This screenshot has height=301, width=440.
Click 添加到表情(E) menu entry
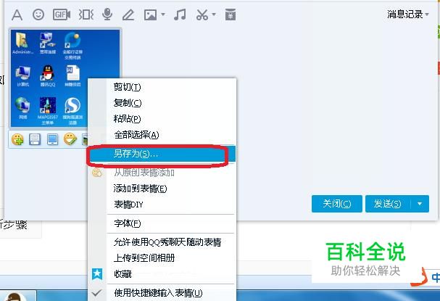[162, 189]
